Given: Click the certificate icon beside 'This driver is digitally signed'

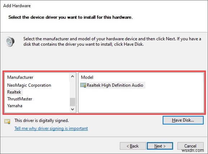Looking at the screenshot, I should (7, 121).
